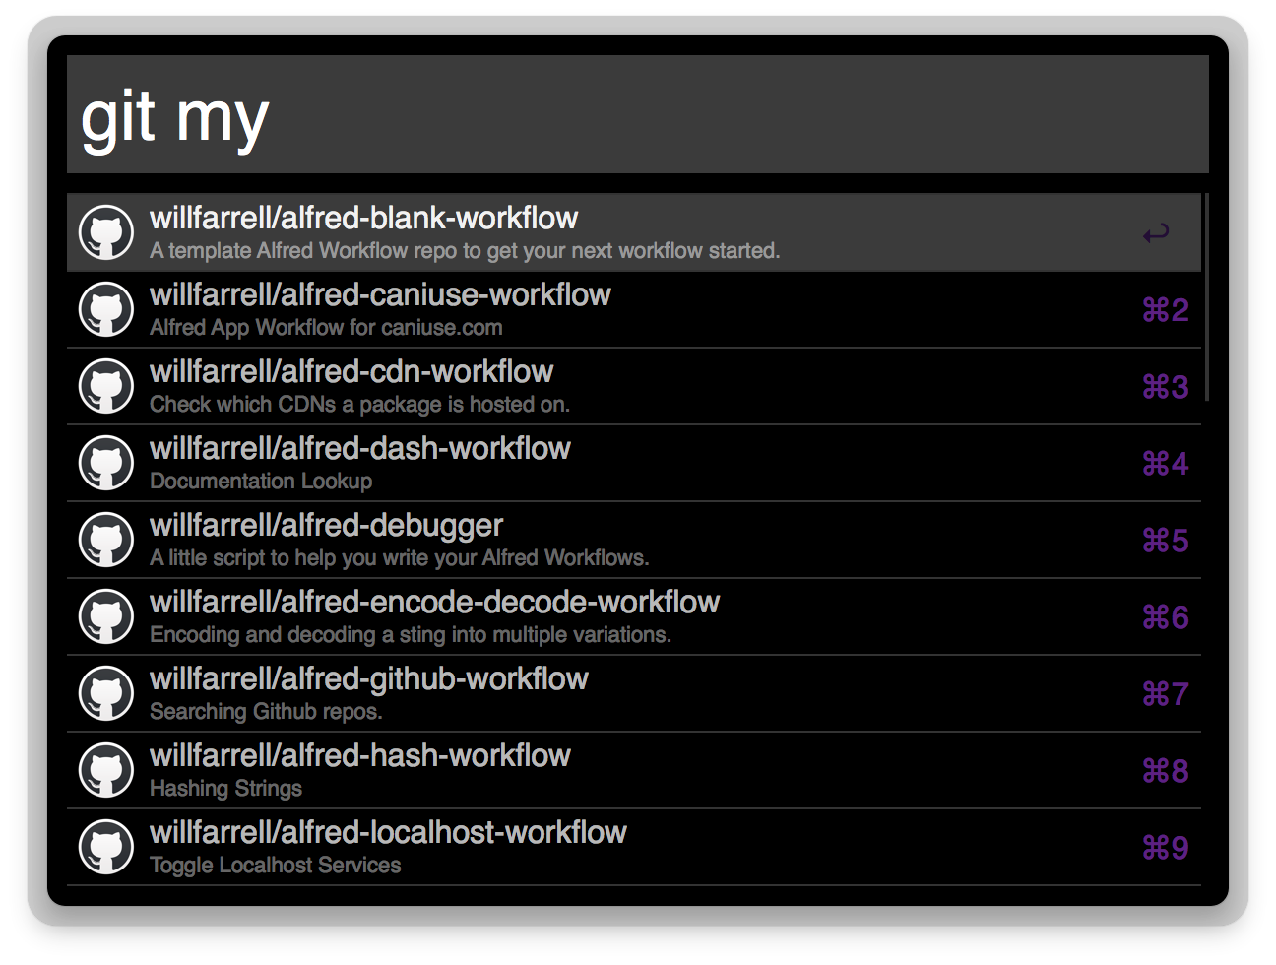Click the ⌘7 shortcut label
Viewport: 1276px width, 965px height.
click(1166, 694)
